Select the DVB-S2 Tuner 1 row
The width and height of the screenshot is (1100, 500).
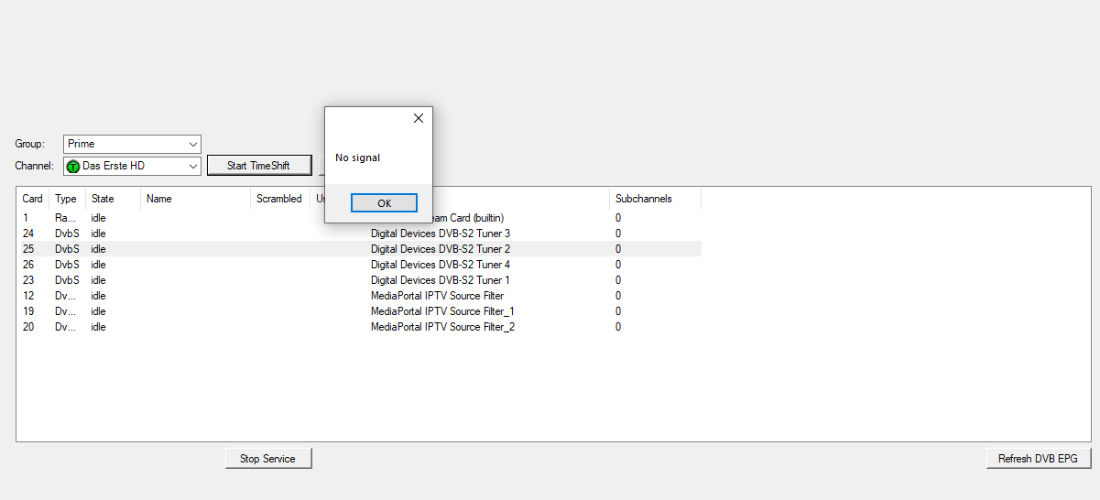point(441,280)
